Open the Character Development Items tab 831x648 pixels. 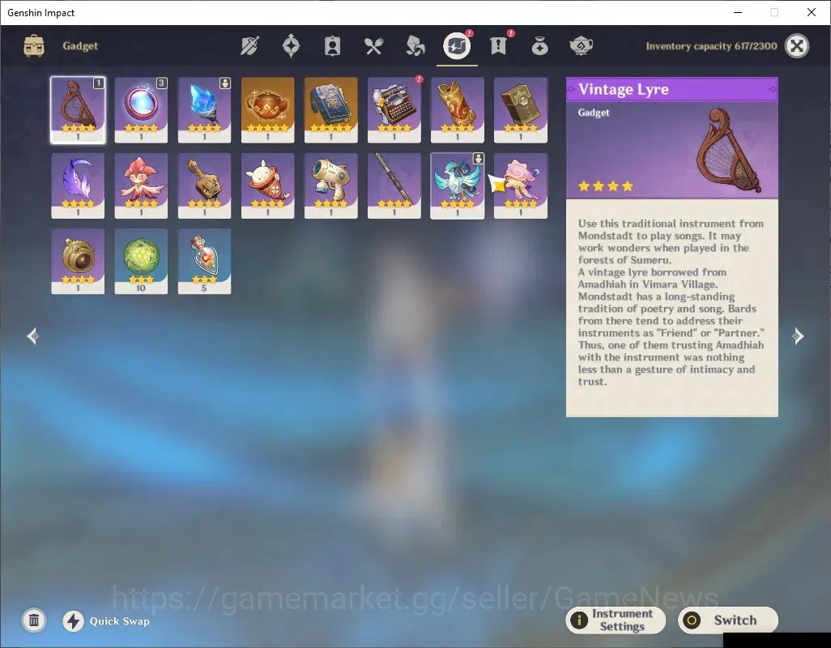[332, 46]
